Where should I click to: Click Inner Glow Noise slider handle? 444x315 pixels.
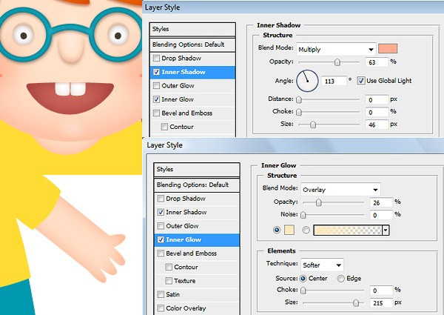303,215
